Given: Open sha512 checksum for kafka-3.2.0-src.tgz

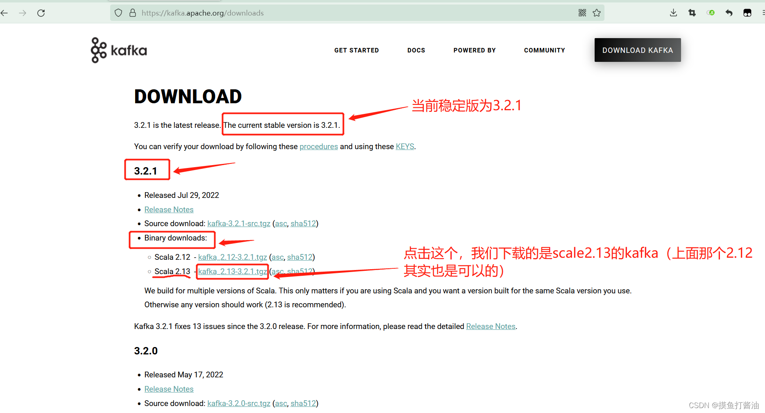Looking at the screenshot, I should (303, 404).
